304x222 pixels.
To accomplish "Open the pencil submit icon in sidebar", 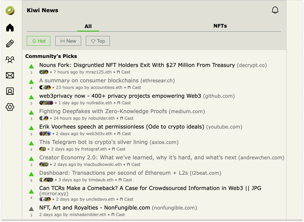I will (10, 44).
